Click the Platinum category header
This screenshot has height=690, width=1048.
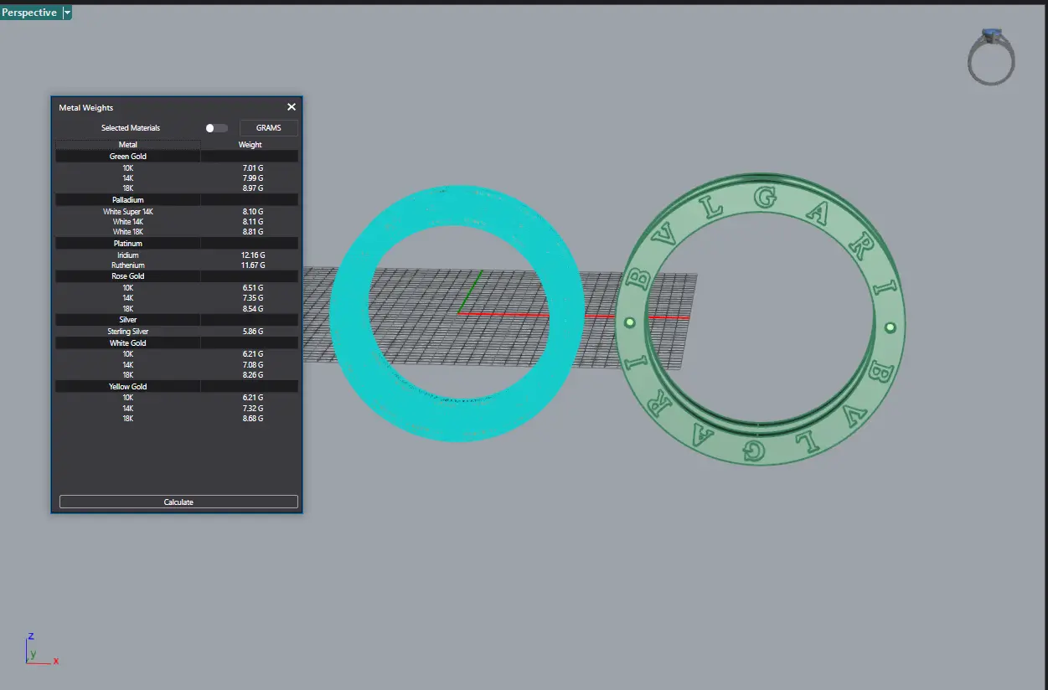(x=128, y=244)
